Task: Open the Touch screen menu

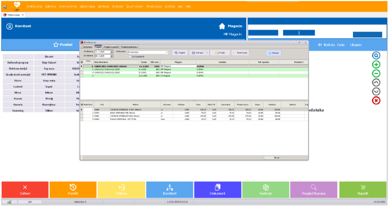Action: click(x=135, y=6)
